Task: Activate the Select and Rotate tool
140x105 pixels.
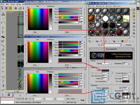Action: point(20,8)
